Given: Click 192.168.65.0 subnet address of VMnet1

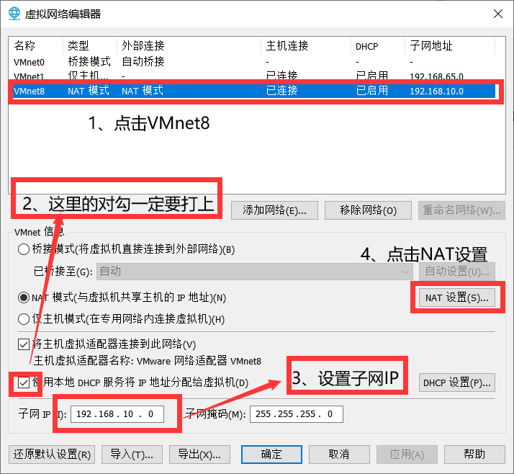Looking at the screenshot, I should tap(437, 76).
